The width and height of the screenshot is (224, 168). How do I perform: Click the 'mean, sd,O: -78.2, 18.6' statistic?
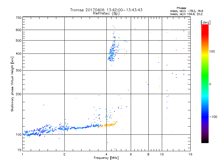coord(186,11)
